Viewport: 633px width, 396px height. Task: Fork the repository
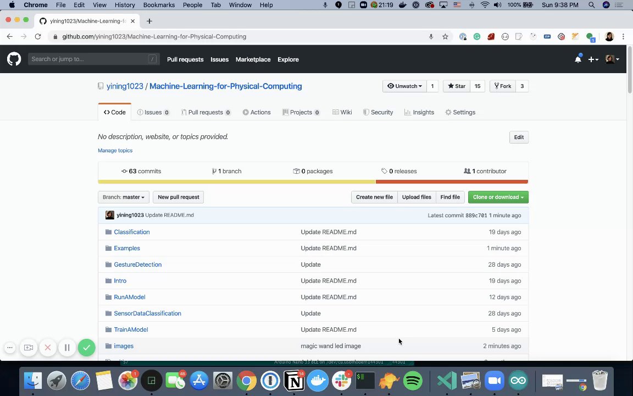tap(503, 86)
